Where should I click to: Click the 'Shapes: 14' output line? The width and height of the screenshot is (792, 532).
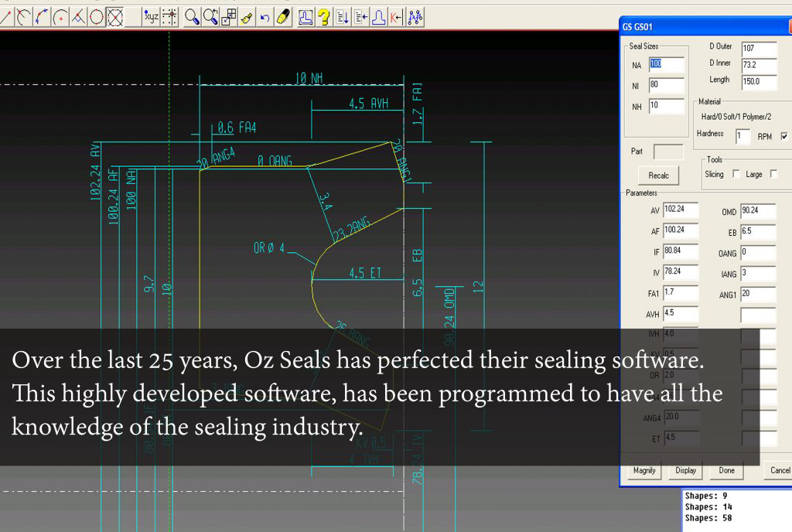tap(708, 507)
